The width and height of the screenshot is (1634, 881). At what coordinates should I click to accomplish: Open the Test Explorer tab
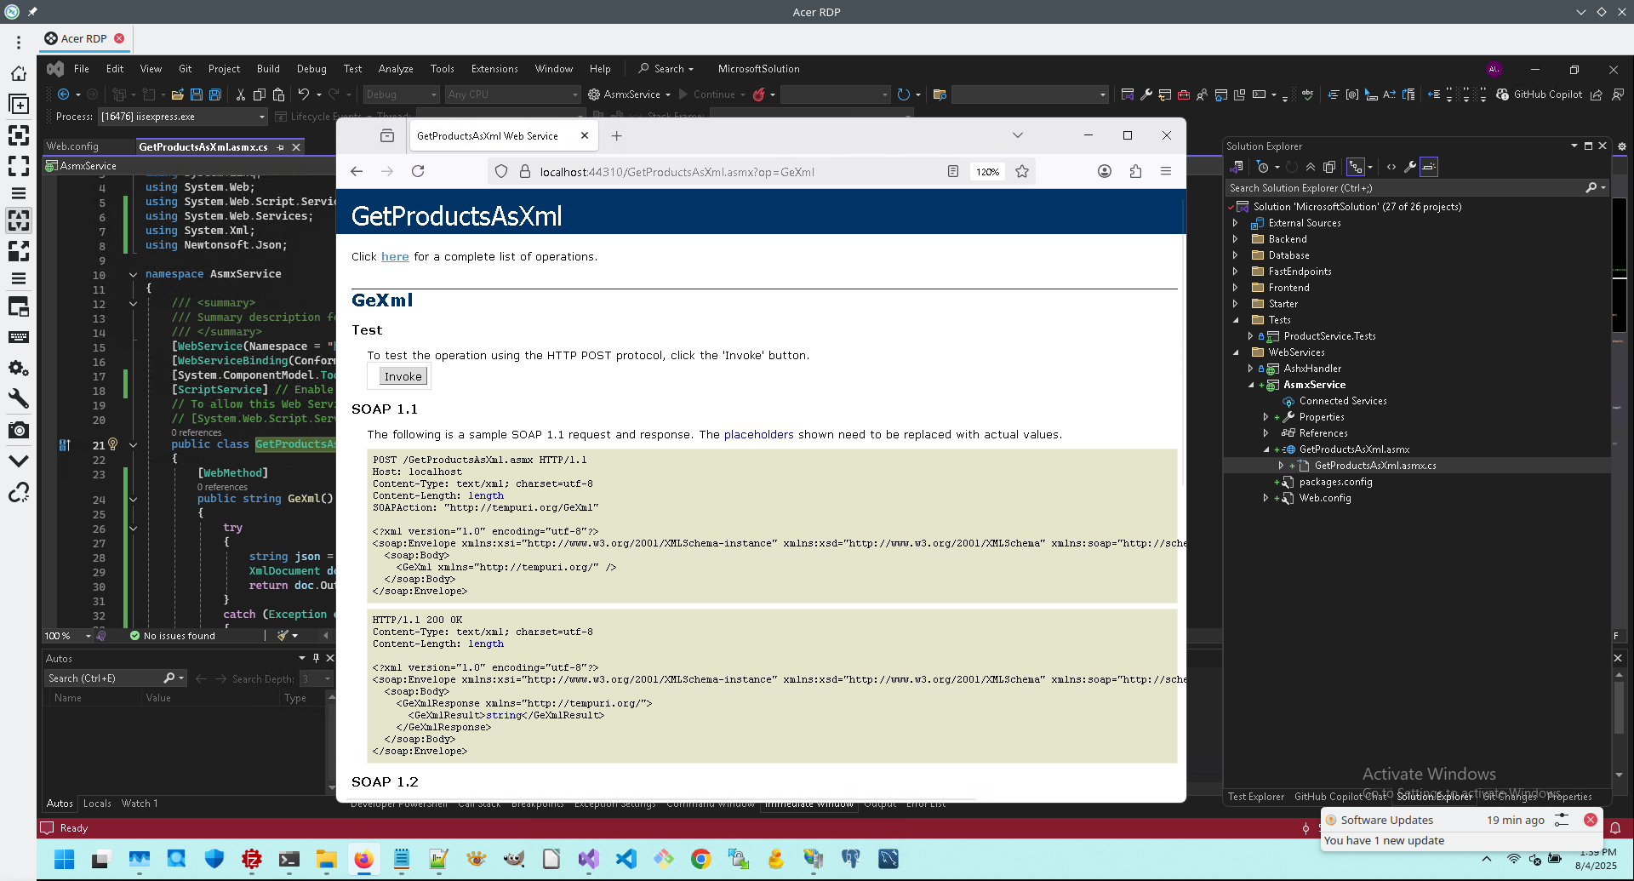1256,797
